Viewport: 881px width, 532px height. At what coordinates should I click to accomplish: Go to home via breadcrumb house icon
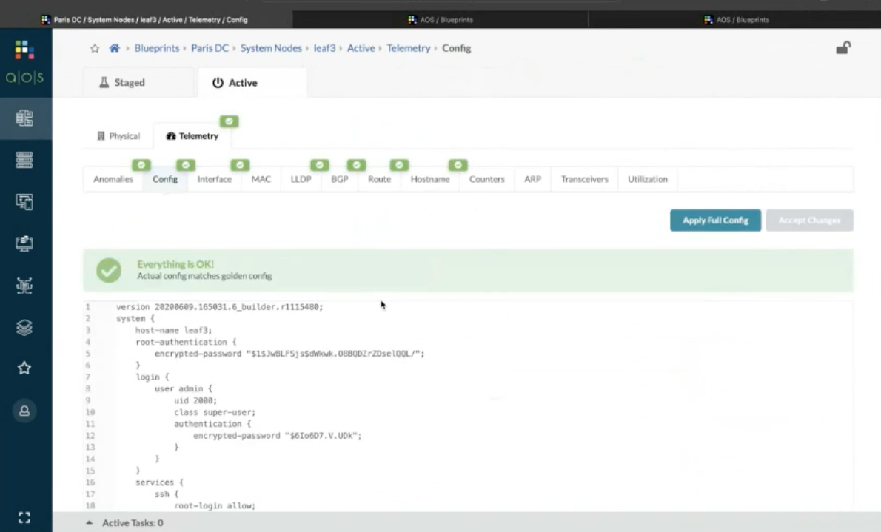115,48
